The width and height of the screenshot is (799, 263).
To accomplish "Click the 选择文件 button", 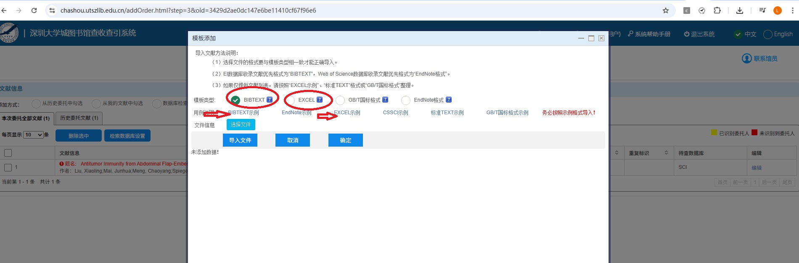I will (x=241, y=124).
